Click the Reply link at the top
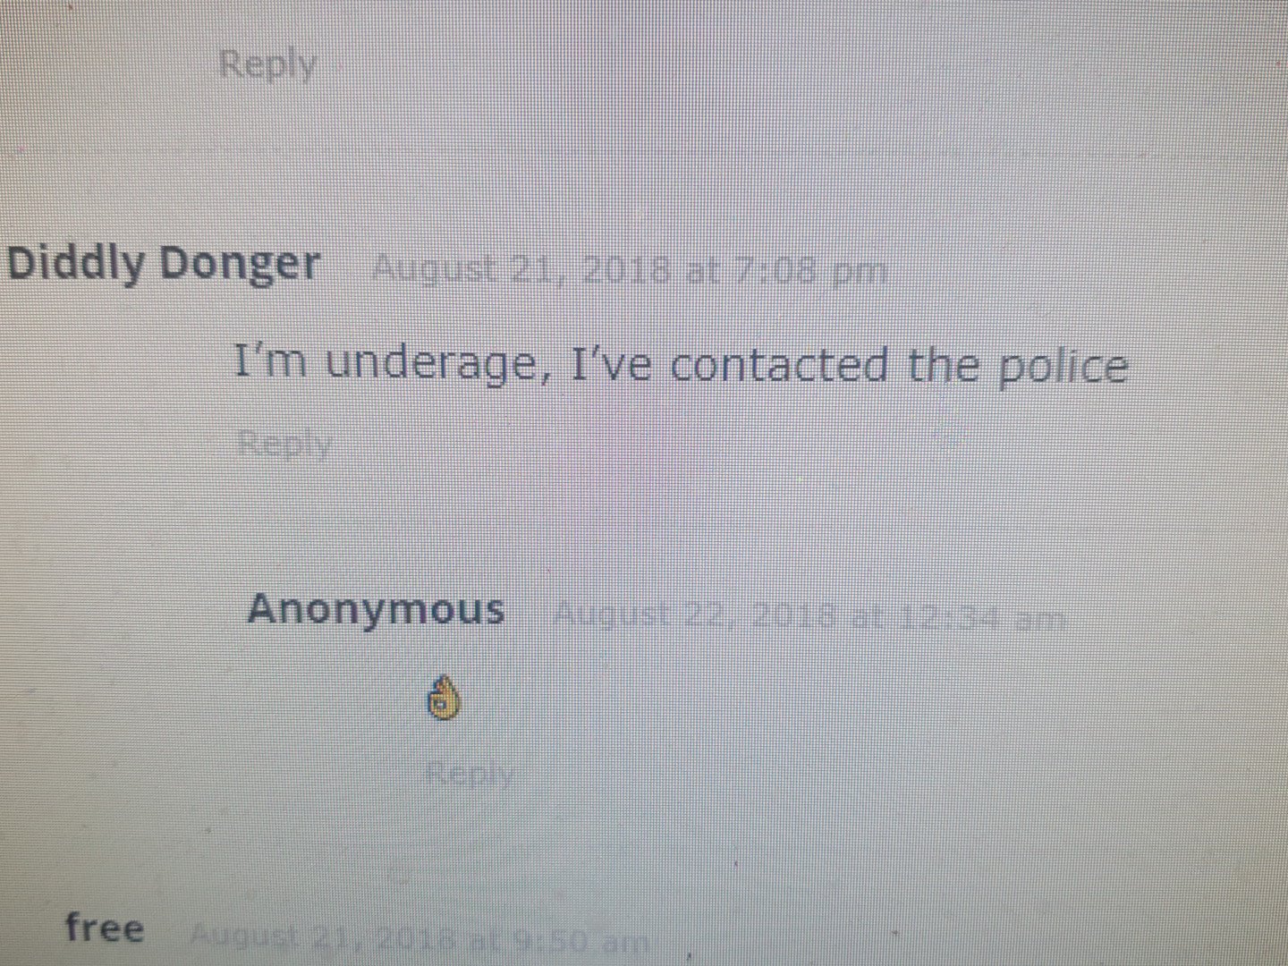The width and height of the screenshot is (1288, 966). (267, 65)
